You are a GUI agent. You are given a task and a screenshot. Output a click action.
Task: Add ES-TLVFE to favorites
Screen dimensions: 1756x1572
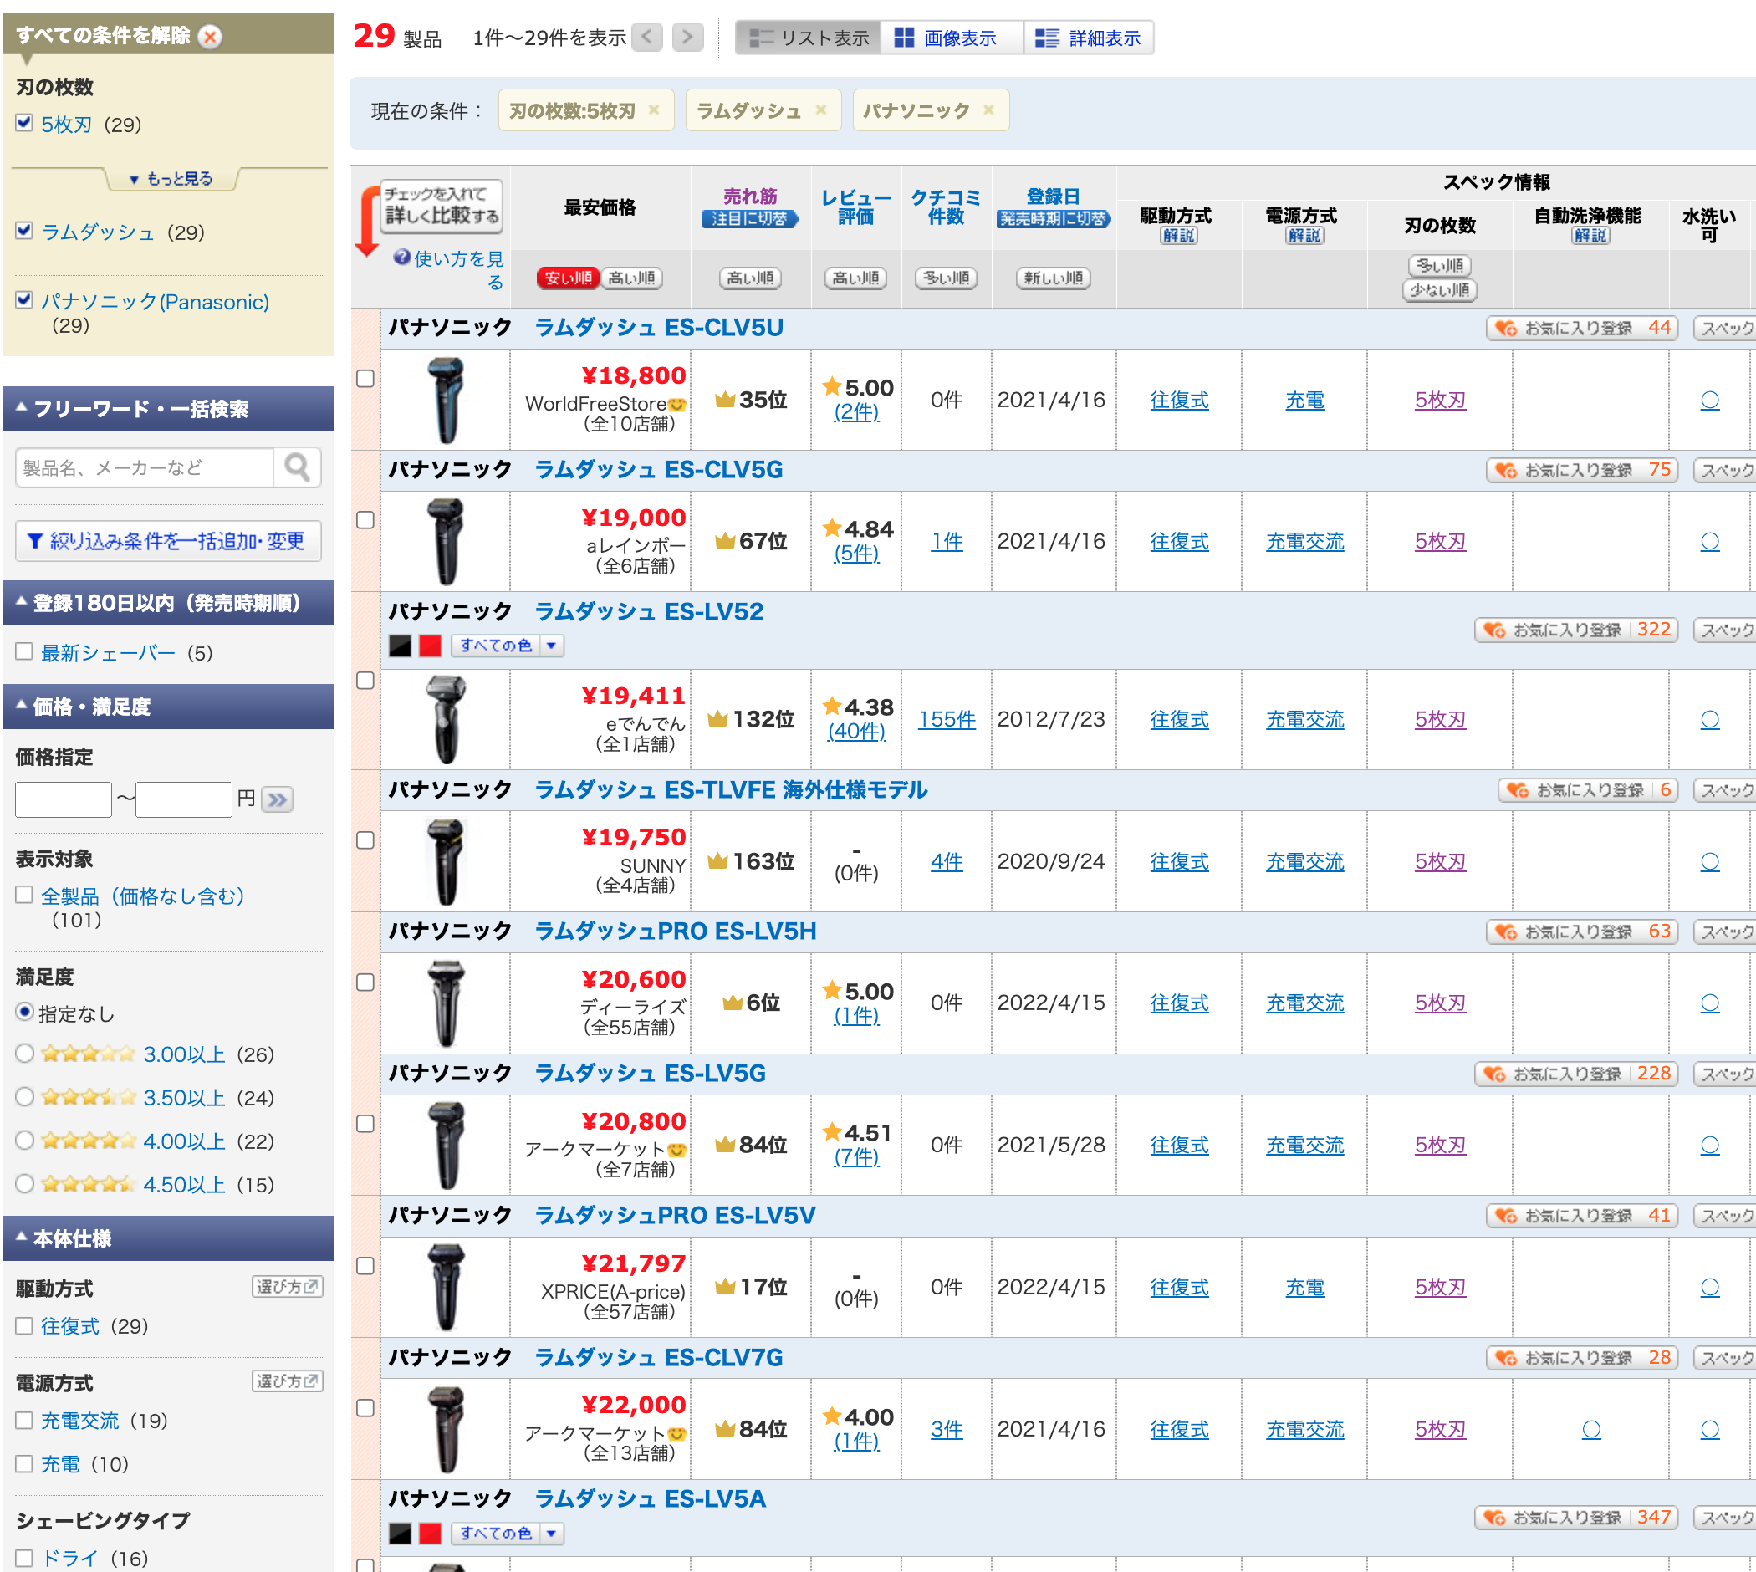pos(1588,789)
